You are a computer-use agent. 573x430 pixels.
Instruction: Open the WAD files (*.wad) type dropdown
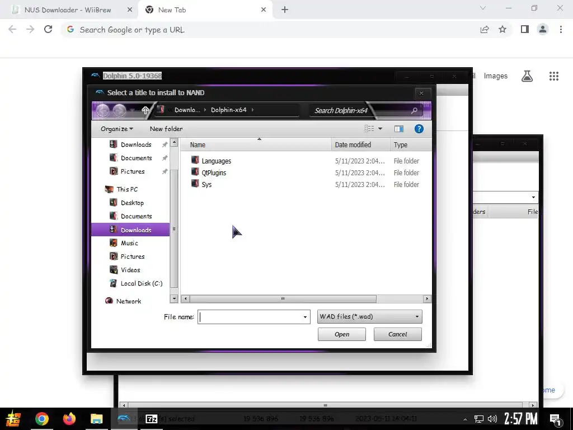click(369, 317)
